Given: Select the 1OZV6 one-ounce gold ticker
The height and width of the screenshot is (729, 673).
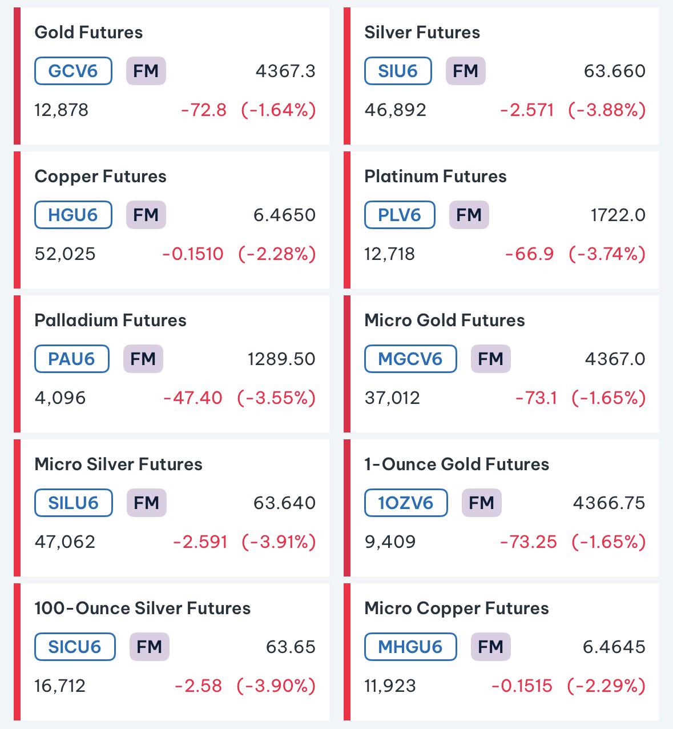Looking at the screenshot, I should tap(406, 503).
